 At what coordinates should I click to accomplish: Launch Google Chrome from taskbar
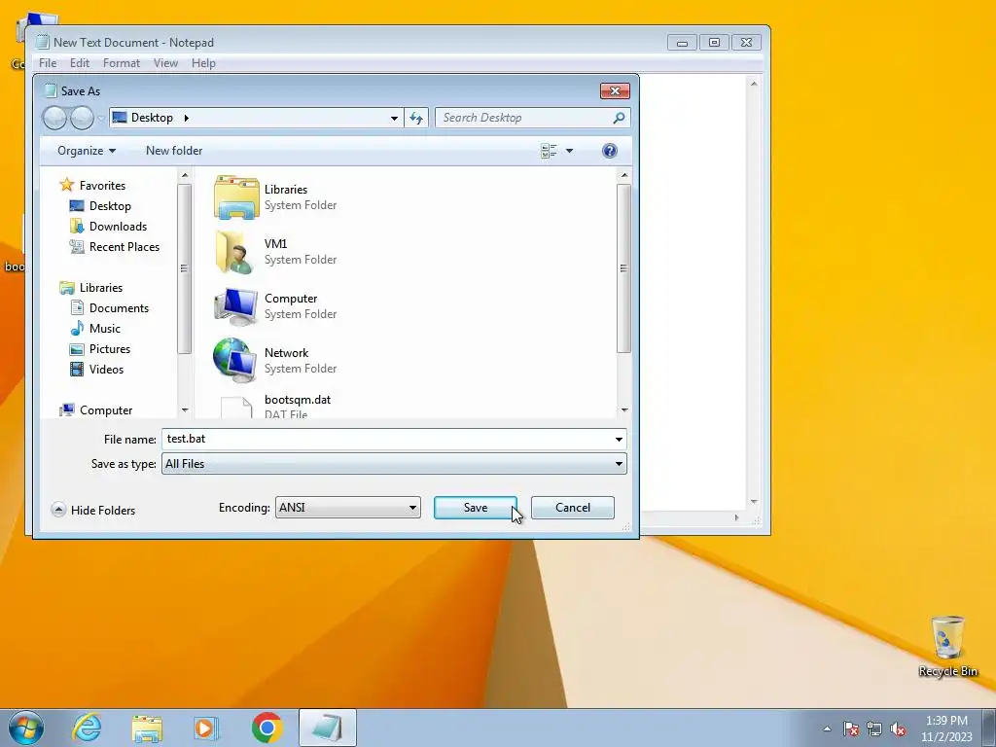[x=267, y=728]
